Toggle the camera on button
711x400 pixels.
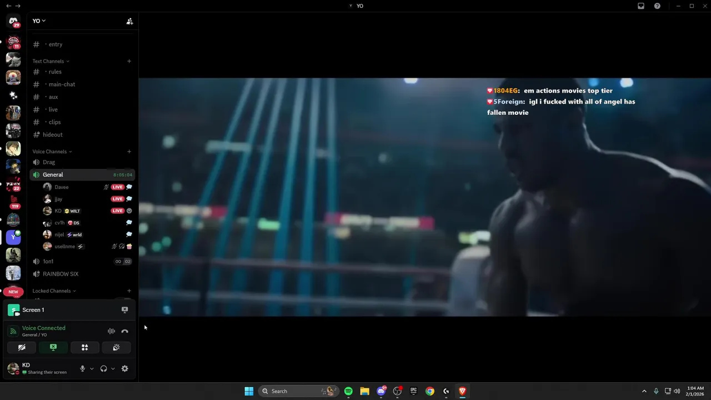pos(22,347)
